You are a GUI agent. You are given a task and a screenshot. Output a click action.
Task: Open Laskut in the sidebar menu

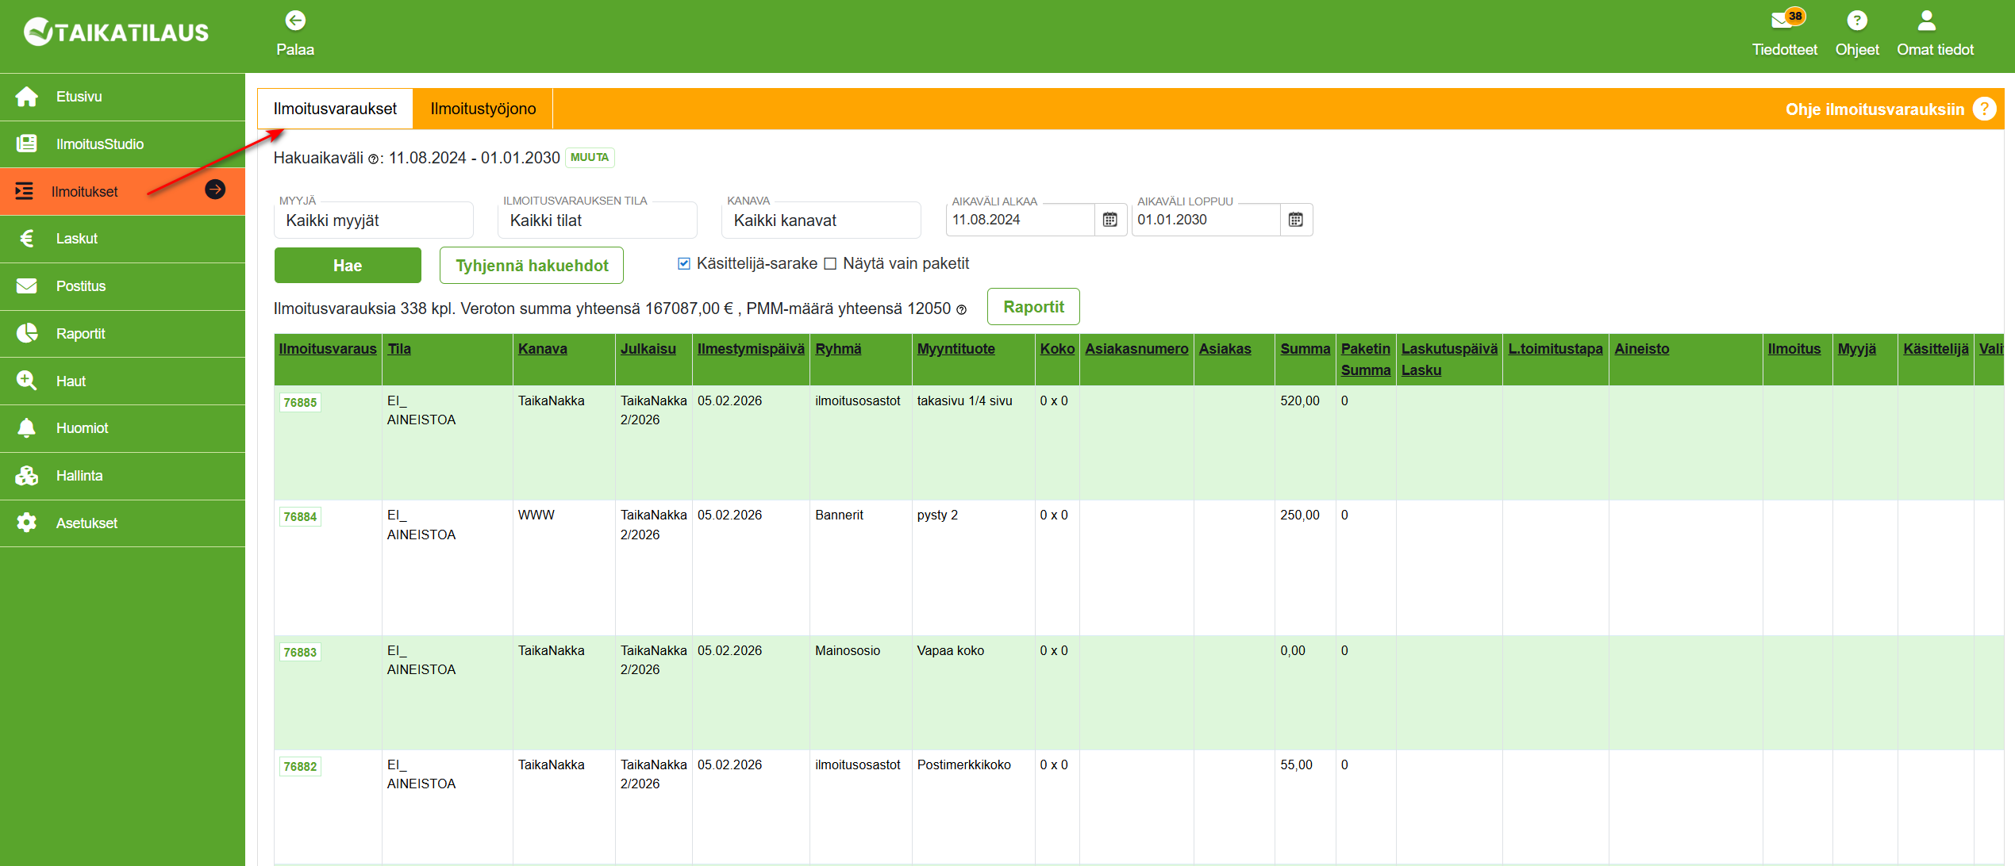coord(77,239)
